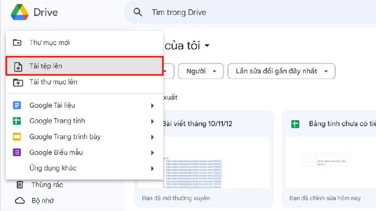The image size is (376, 211).
Task: Expand Google Trang trình bày submenu arrow
Action: (x=152, y=137)
